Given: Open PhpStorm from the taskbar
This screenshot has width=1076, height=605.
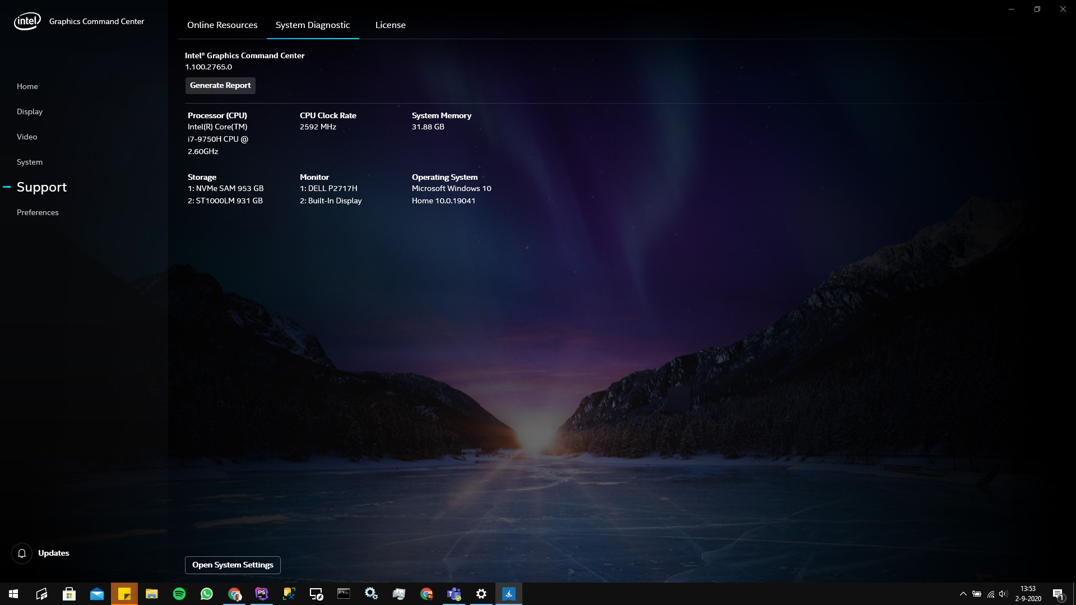Looking at the screenshot, I should (262, 594).
